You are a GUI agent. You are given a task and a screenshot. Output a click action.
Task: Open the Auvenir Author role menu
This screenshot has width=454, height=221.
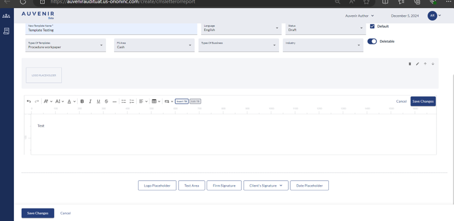click(x=359, y=16)
